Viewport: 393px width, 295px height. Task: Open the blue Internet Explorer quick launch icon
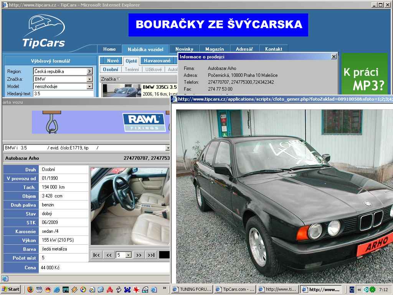pos(57,290)
